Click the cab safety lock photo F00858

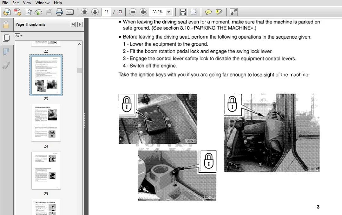point(272,133)
